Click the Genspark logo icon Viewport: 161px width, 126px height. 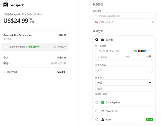tap(6, 5)
